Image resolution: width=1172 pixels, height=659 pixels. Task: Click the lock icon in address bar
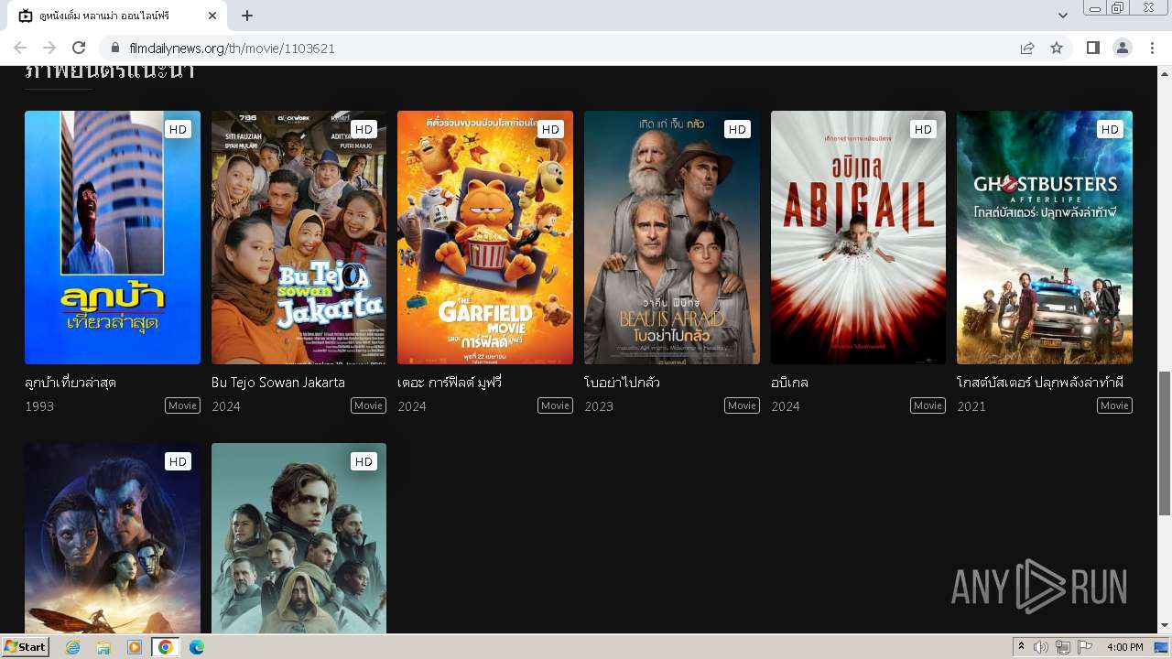click(x=115, y=48)
